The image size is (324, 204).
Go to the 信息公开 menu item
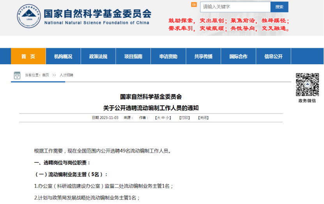click(x=273, y=56)
